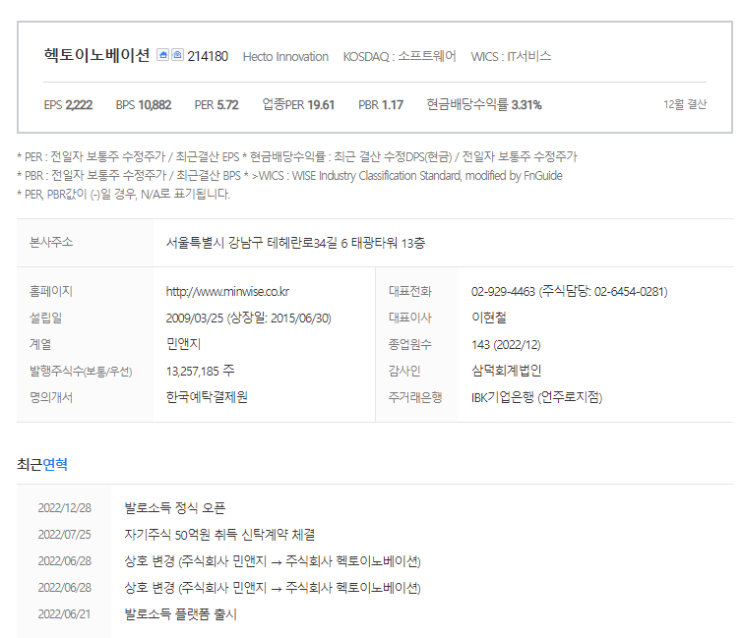This screenshot has width=741, height=638.
Task: Select stock code 214180
Action: (208, 57)
